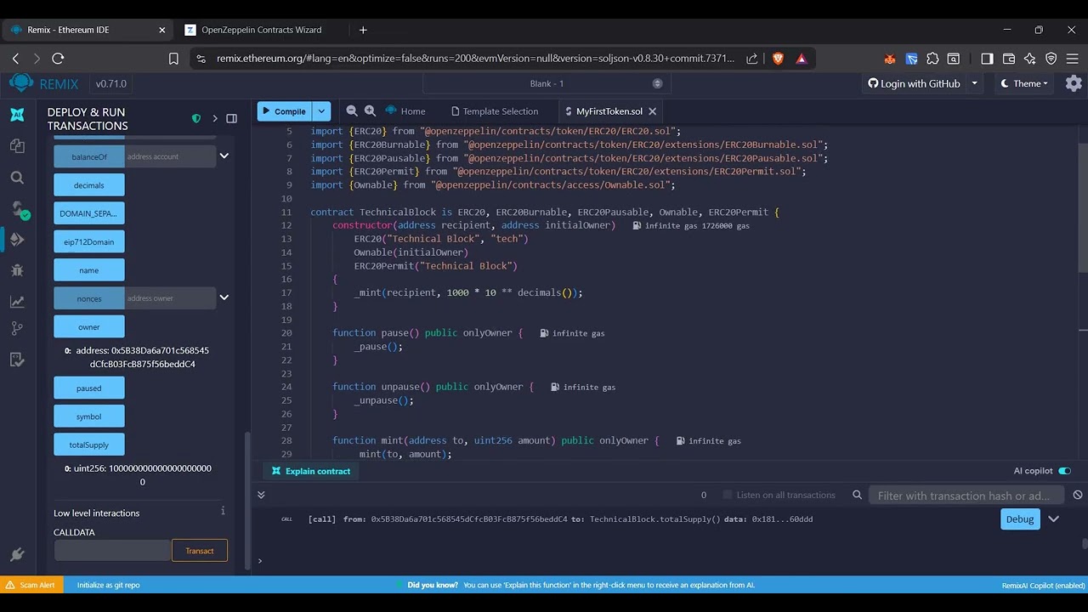
Task: Reload the Remix page
Action: pos(58,59)
